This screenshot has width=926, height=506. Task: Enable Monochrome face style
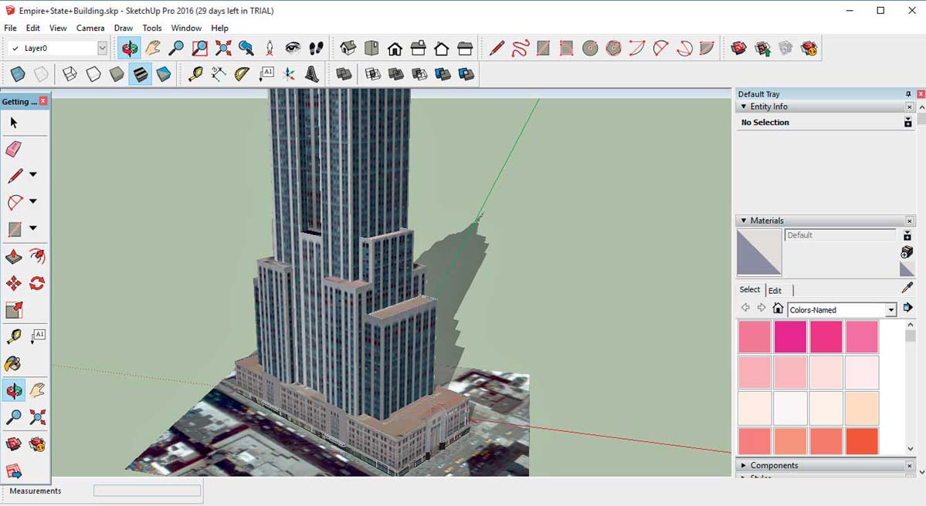164,74
